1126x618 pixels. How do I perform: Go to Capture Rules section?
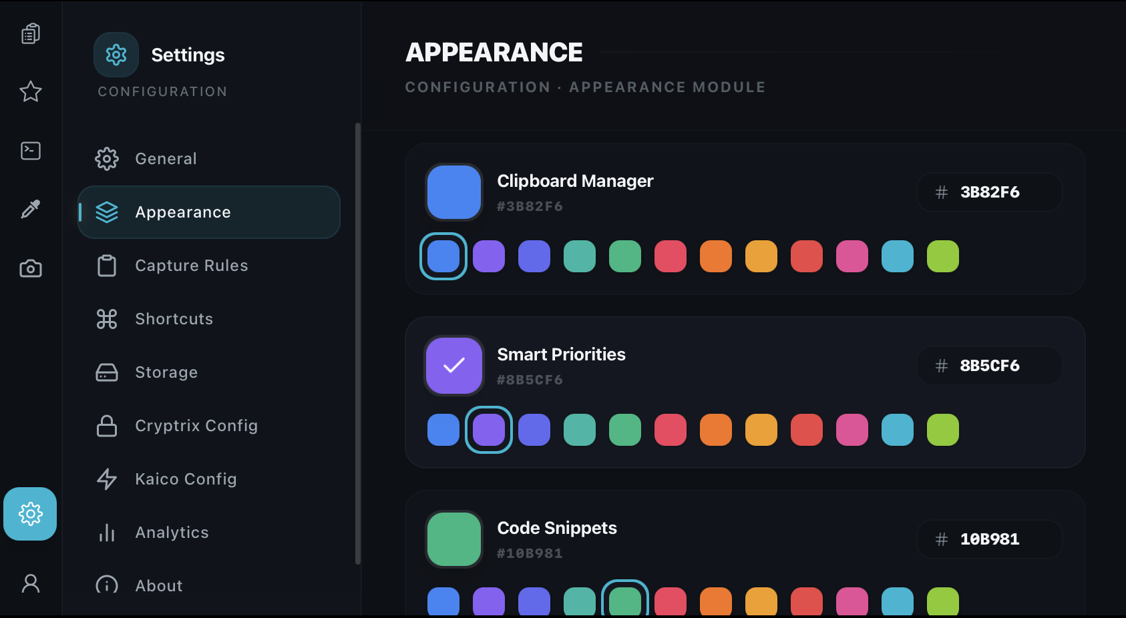(x=209, y=266)
